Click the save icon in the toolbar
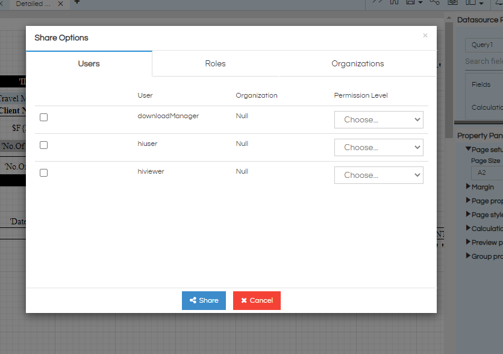 point(410,2)
